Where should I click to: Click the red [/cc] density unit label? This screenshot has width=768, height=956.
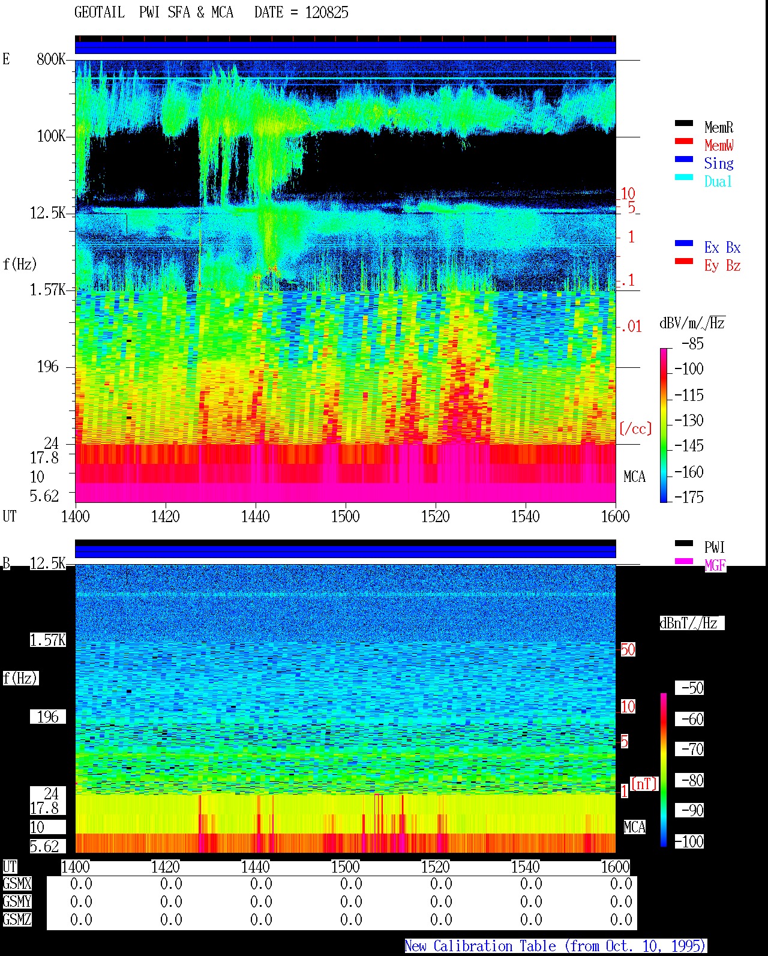coord(635,428)
